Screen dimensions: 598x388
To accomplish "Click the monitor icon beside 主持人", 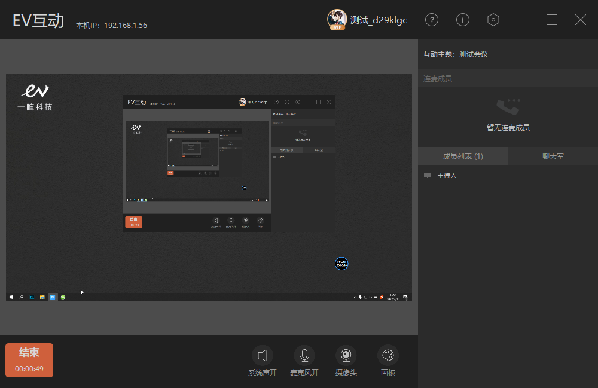I will click(x=428, y=176).
